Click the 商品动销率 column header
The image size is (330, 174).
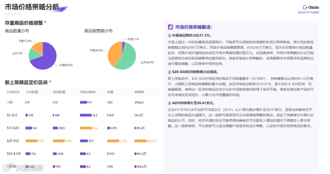point(88,92)
